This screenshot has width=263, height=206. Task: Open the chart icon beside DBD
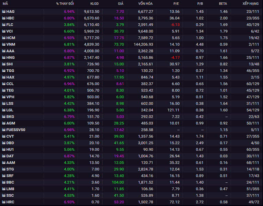click(4, 143)
